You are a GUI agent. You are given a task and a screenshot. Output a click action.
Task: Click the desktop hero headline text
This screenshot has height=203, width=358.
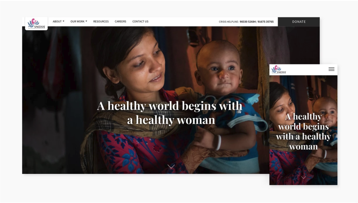coord(170,113)
